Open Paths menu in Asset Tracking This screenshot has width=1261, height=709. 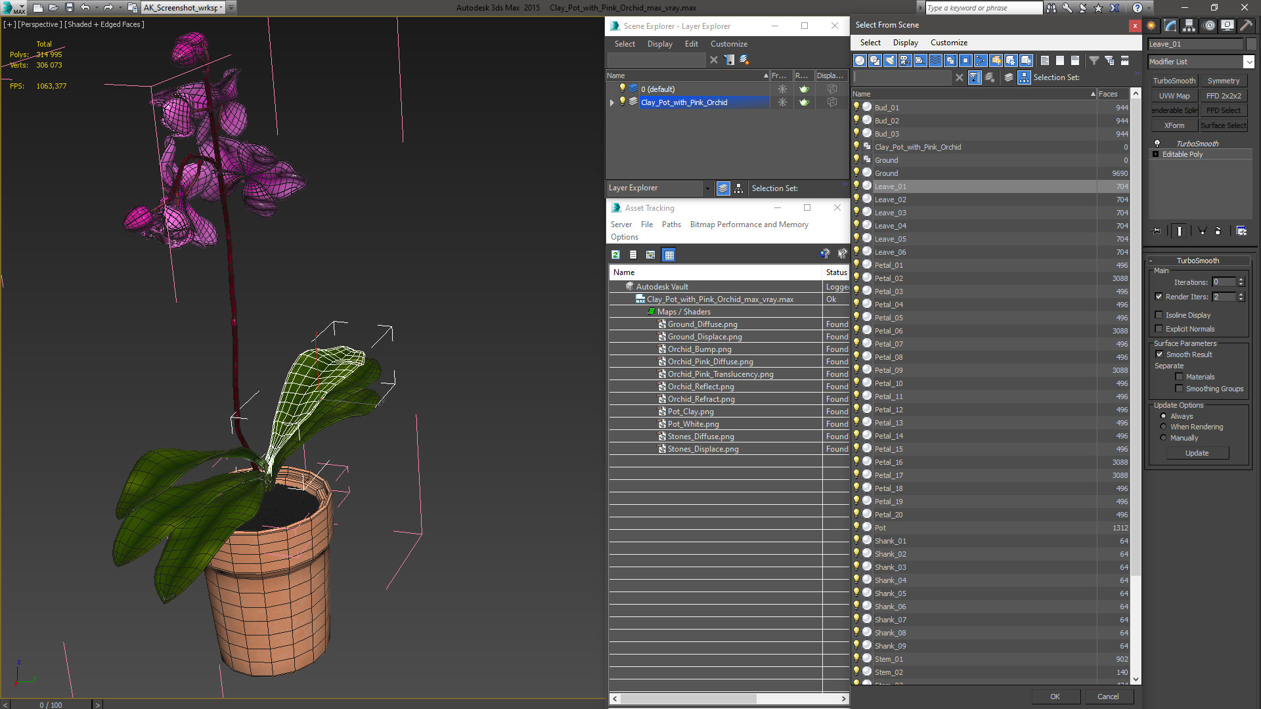click(x=671, y=225)
